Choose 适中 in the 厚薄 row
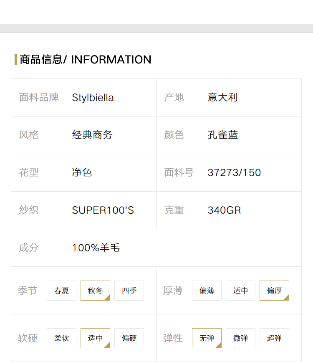The width and height of the screenshot is (313, 362). (240, 291)
